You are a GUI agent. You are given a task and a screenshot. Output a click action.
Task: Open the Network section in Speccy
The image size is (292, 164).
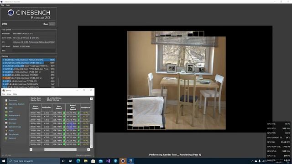(x=12, y=138)
